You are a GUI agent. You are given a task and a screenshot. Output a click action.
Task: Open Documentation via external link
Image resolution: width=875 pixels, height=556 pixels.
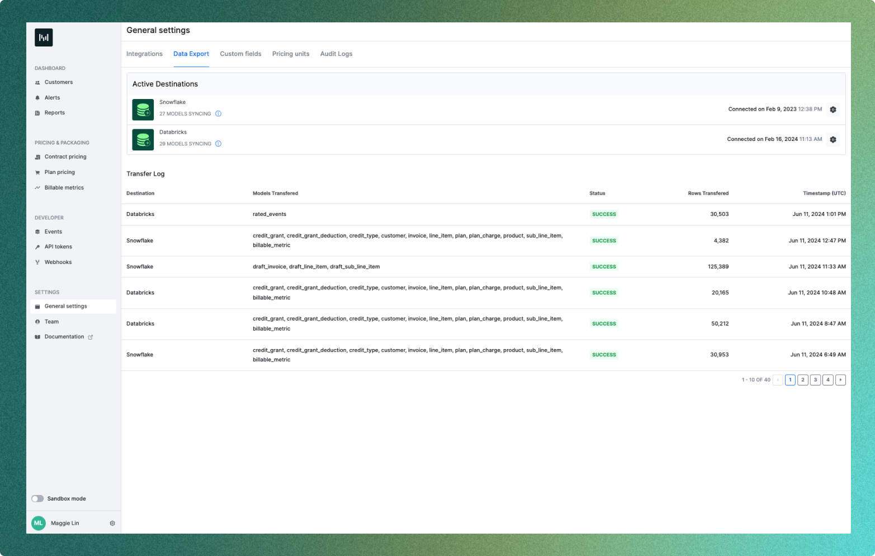pos(64,337)
